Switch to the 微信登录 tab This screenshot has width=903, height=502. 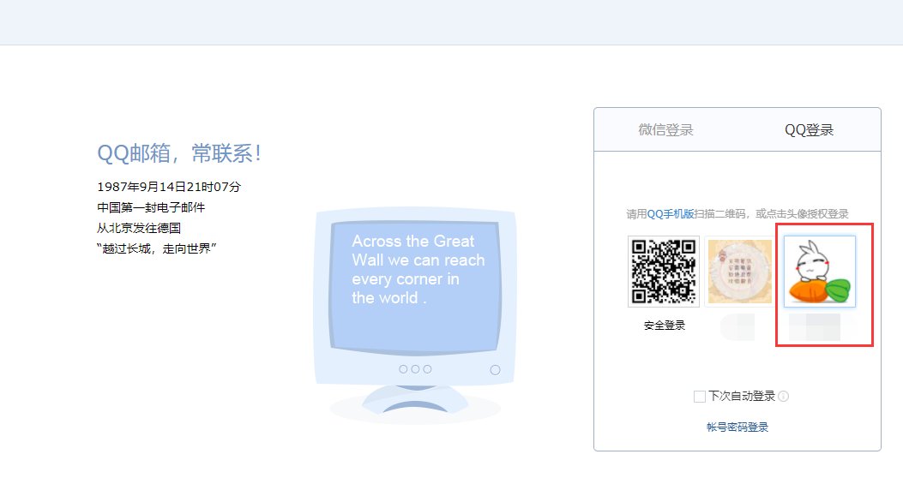click(x=665, y=130)
